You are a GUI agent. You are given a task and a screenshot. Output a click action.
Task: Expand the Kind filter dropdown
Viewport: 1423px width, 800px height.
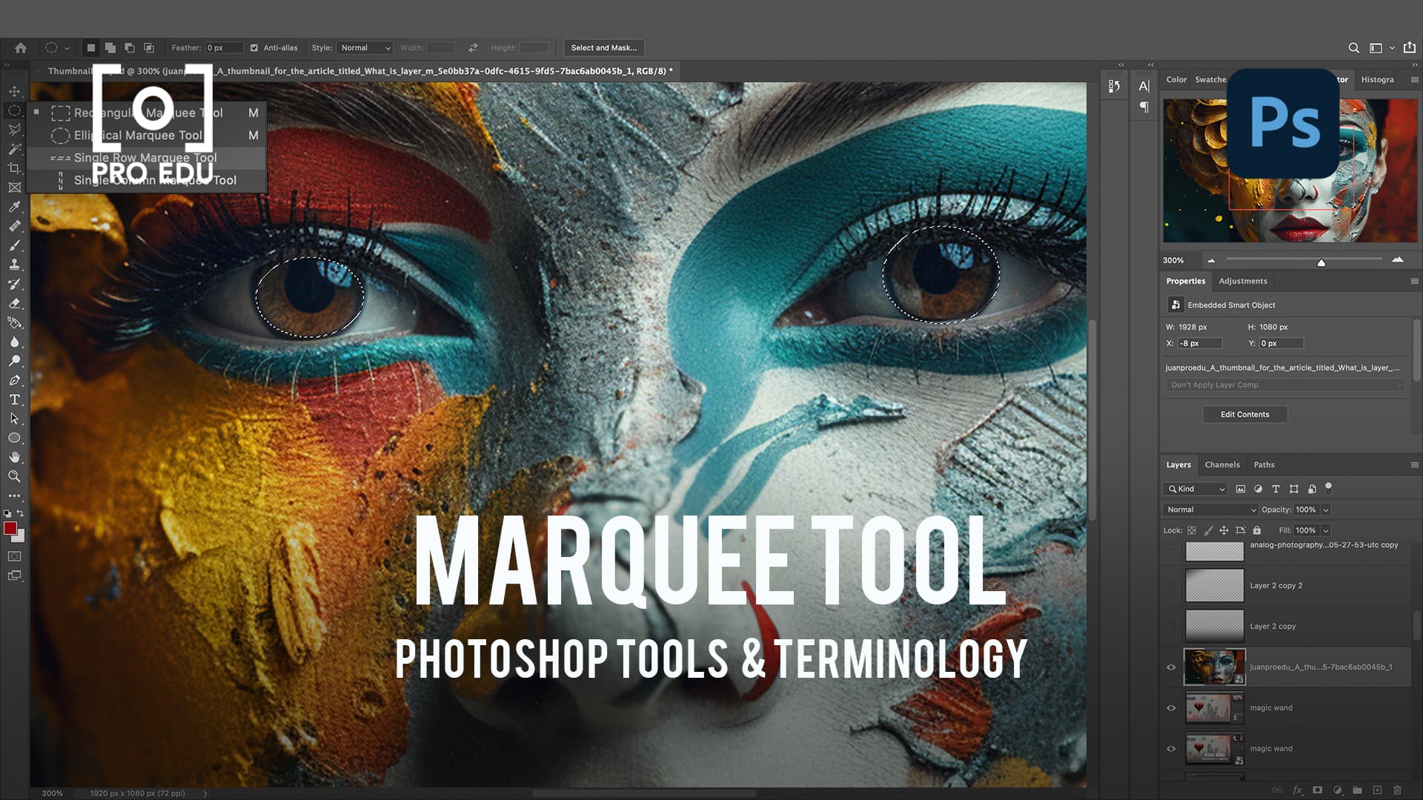pyautogui.click(x=1195, y=489)
